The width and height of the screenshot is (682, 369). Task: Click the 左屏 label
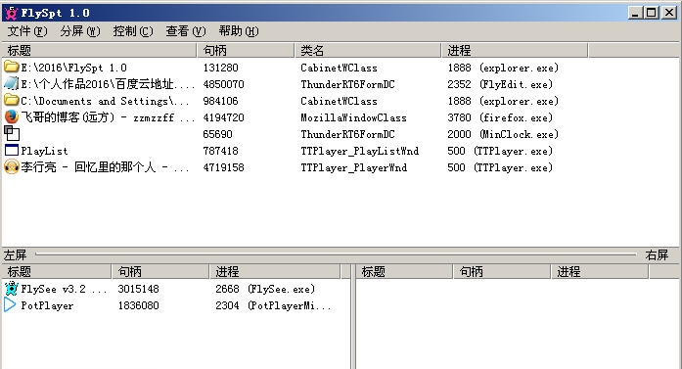16,255
